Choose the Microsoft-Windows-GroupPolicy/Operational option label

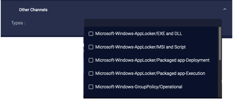(139, 87)
